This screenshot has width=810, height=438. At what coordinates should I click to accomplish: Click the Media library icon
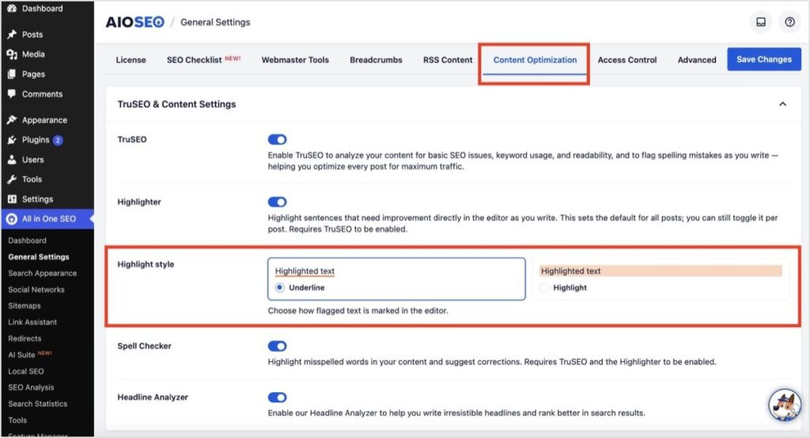pos(11,55)
